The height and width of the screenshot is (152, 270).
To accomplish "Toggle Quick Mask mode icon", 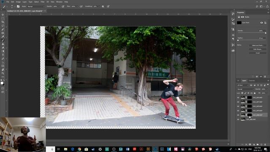I will tap(3, 88).
